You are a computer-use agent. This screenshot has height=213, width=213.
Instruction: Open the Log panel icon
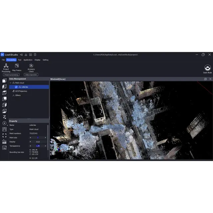point(4,147)
